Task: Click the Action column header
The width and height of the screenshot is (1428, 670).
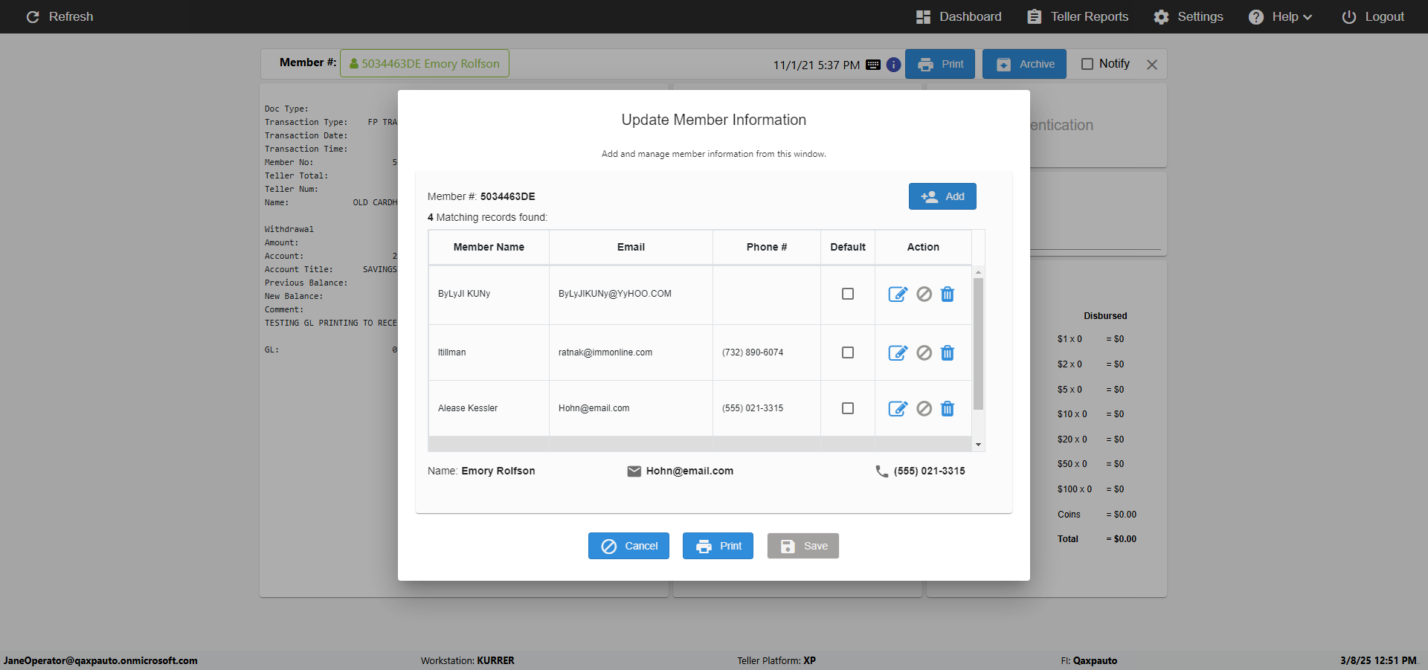Action: pyautogui.click(x=923, y=247)
